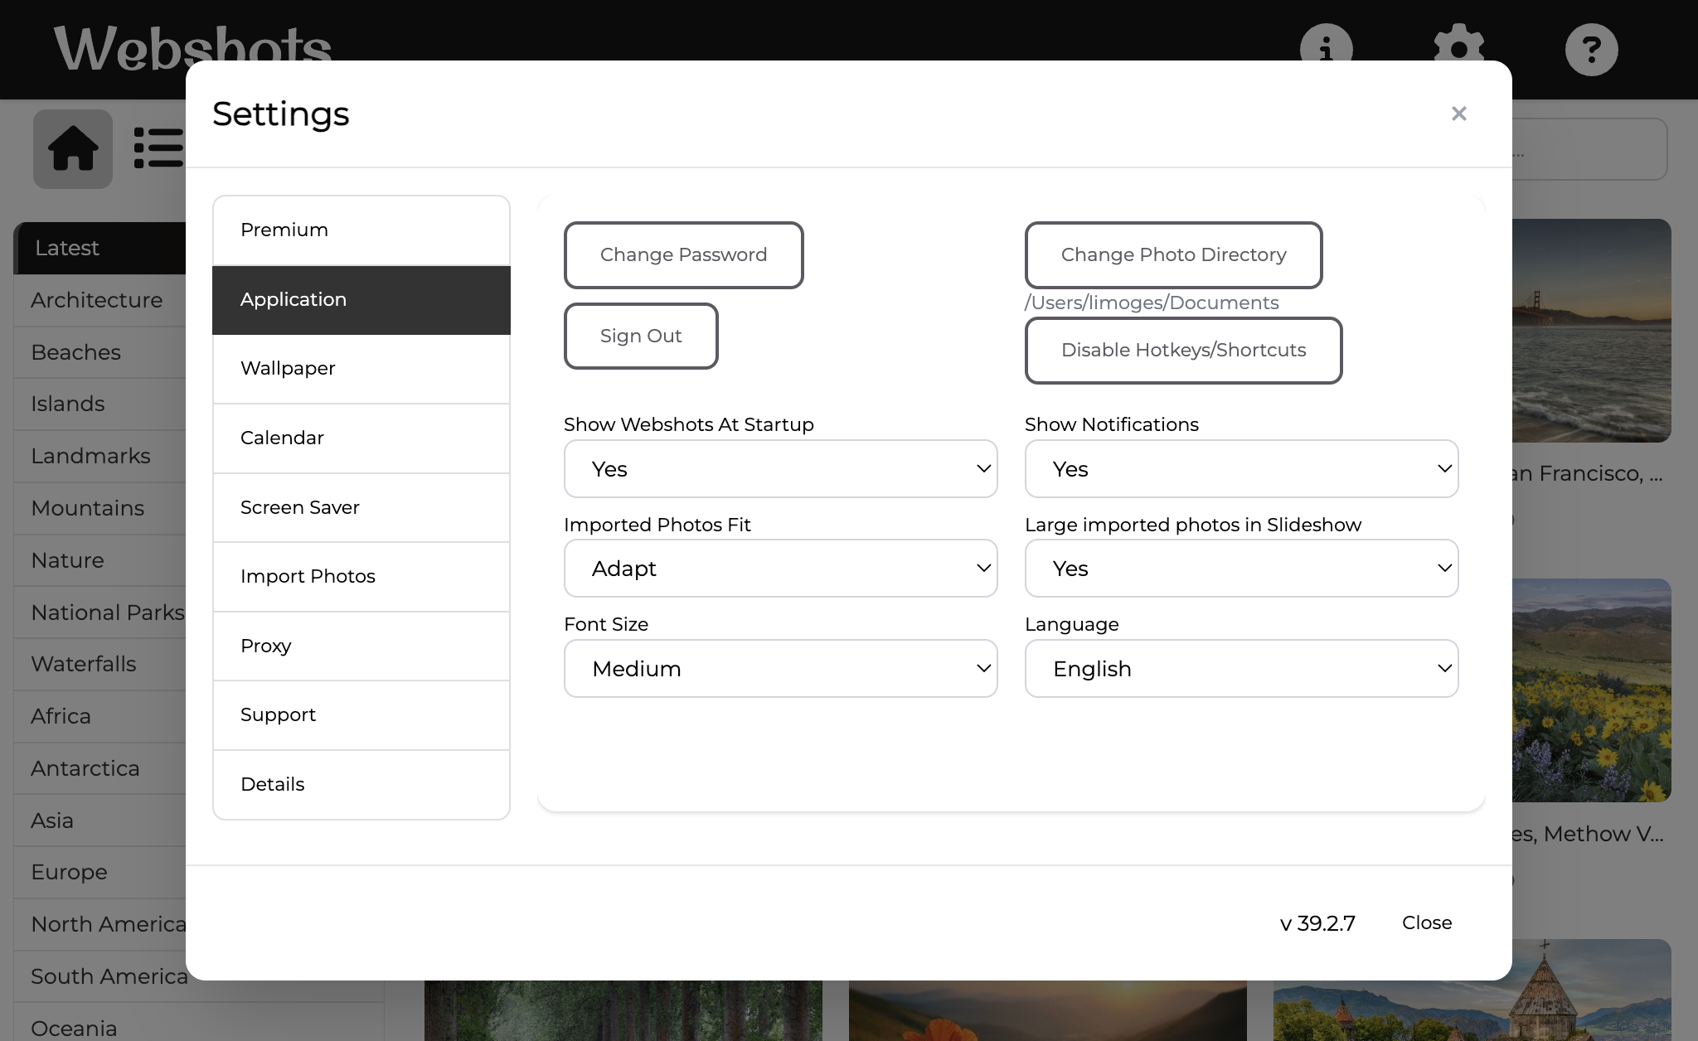Click the photo directory path text

[x=1152, y=303]
